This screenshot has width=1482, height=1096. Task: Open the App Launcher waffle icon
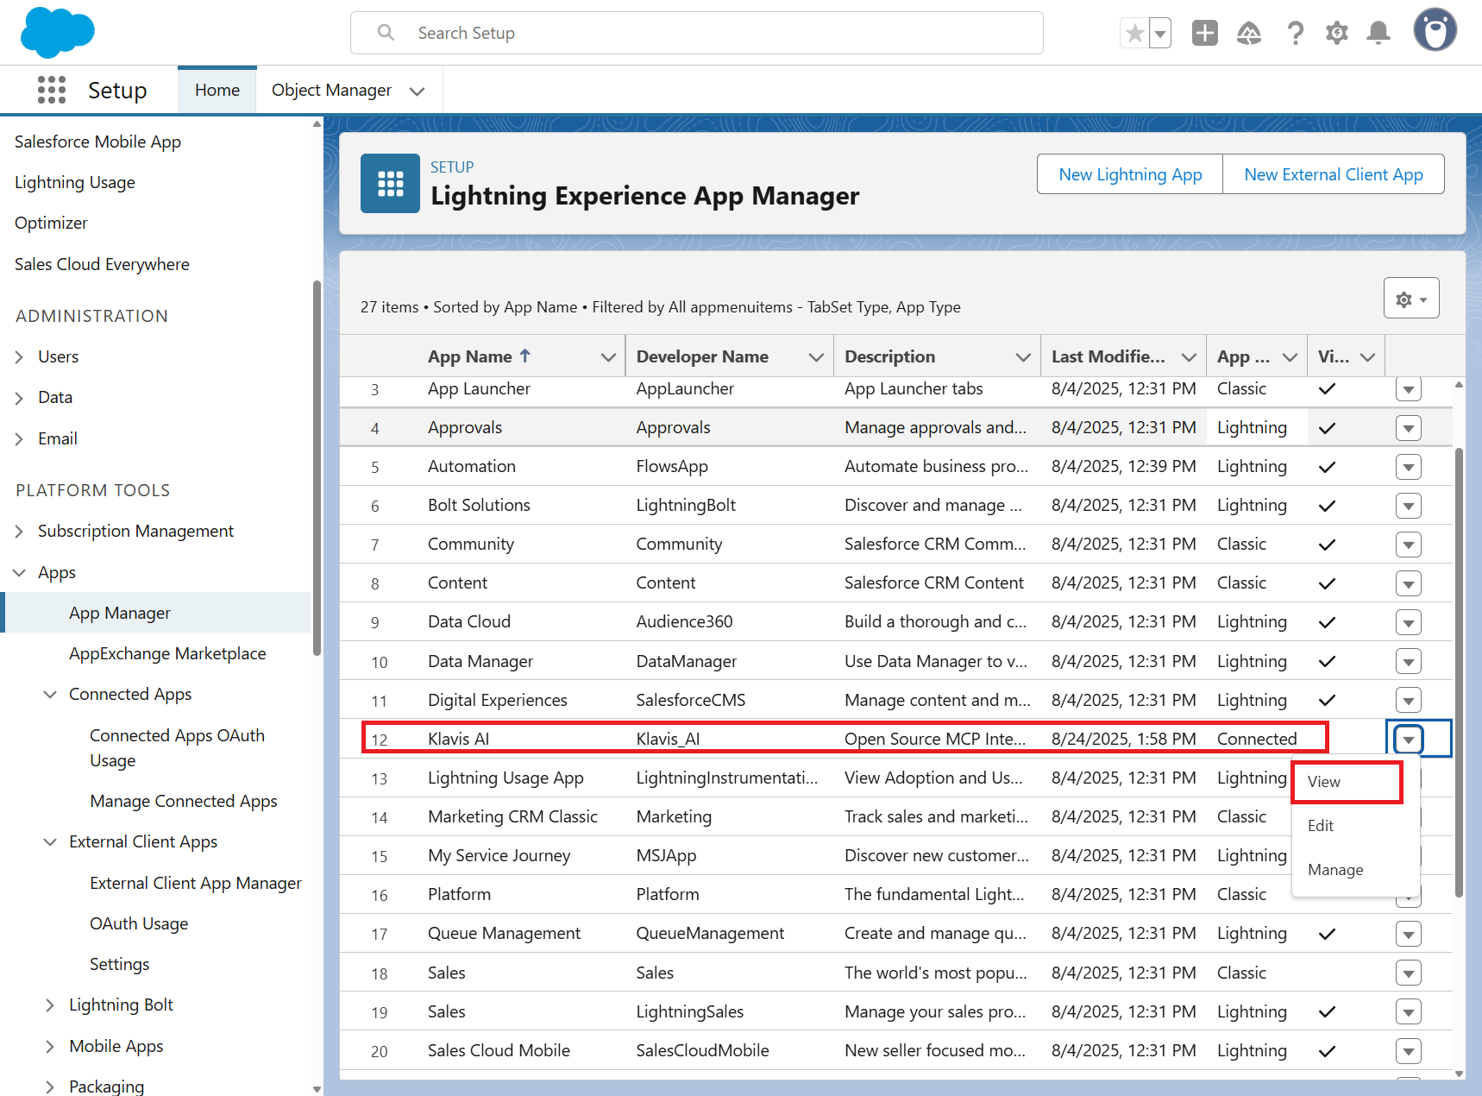coord(52,90)
